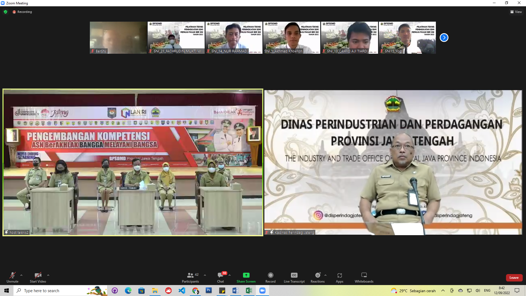Expand arrow next to Reactions
This screenshot has height=296, width=526.
325,275
